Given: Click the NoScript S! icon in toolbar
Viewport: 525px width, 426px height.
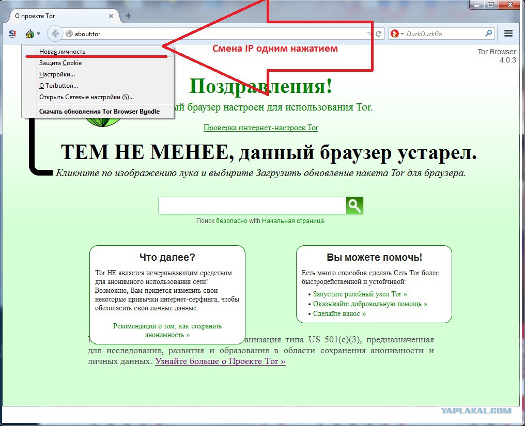Looking at the screenshot, I should tap(12, 34).
